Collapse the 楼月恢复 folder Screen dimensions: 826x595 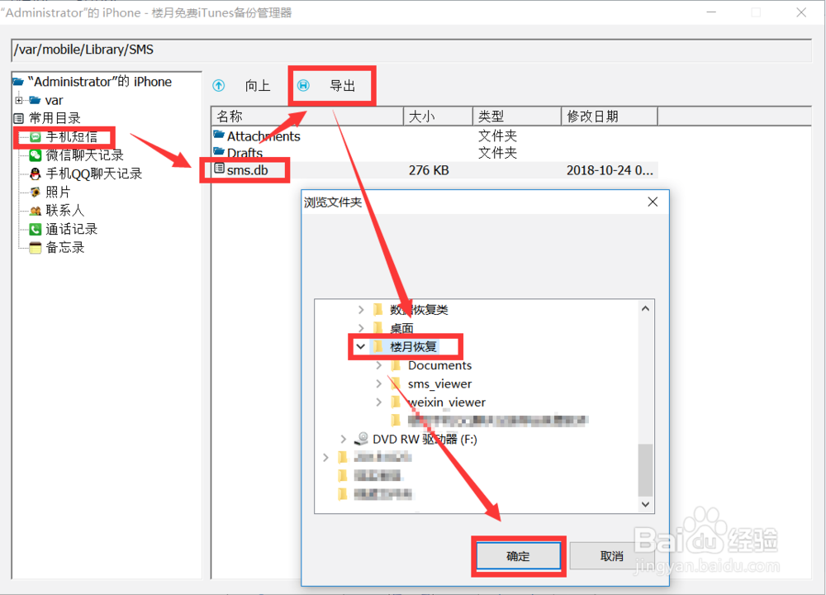pyautogui.click(x=359, y=347)
